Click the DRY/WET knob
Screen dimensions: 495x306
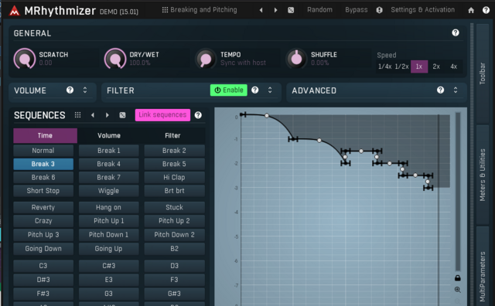pos(115,59)
